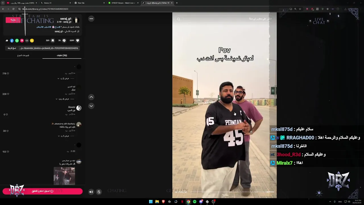Click the ENG language indicator in the tray
Screen dimensions: 364x205
[x=340, y=202]
